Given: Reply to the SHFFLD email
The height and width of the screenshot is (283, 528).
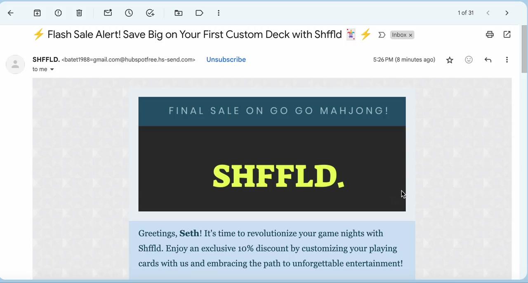Looking at the screenshot, I should pyautogui.click(x=488, y=60).
